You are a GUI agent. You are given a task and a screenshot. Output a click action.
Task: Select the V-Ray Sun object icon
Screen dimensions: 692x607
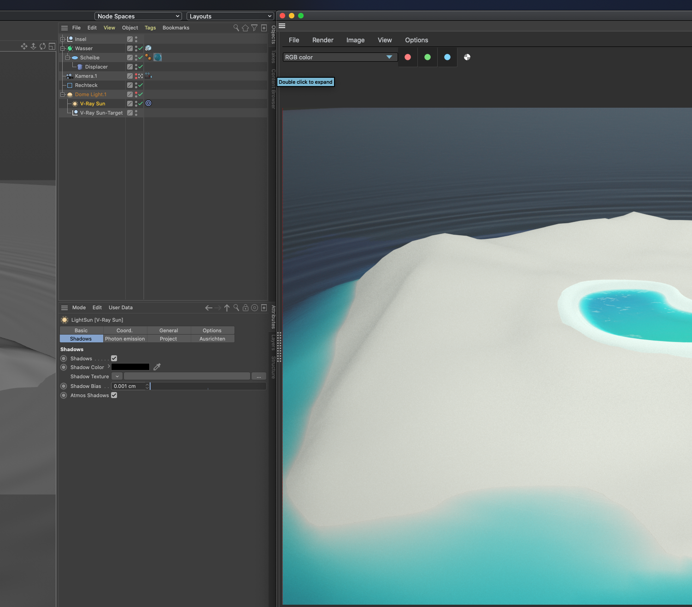click(x=75, y=104)
